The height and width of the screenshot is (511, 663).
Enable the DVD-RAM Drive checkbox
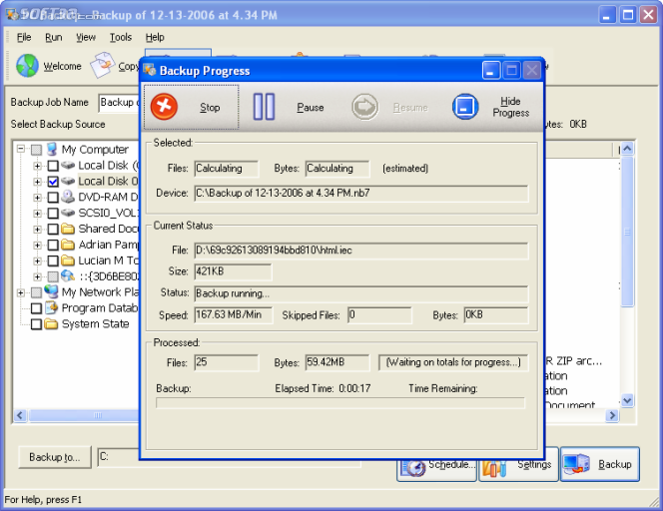53,198
